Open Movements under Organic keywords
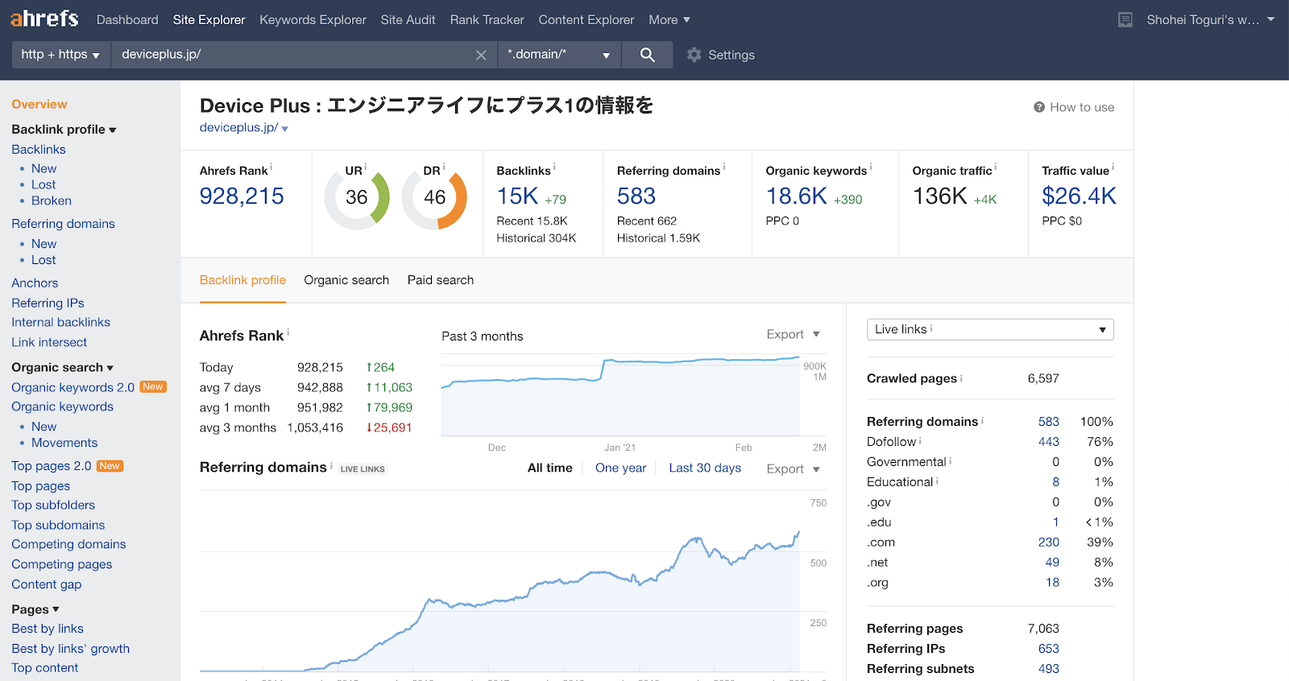The image size is (1289, 681). [64, 443]
